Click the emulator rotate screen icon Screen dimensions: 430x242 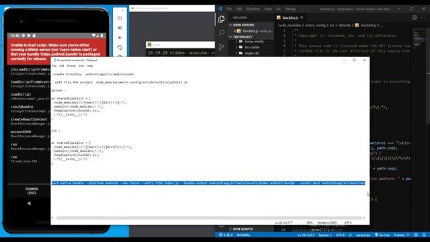[120, 48]
